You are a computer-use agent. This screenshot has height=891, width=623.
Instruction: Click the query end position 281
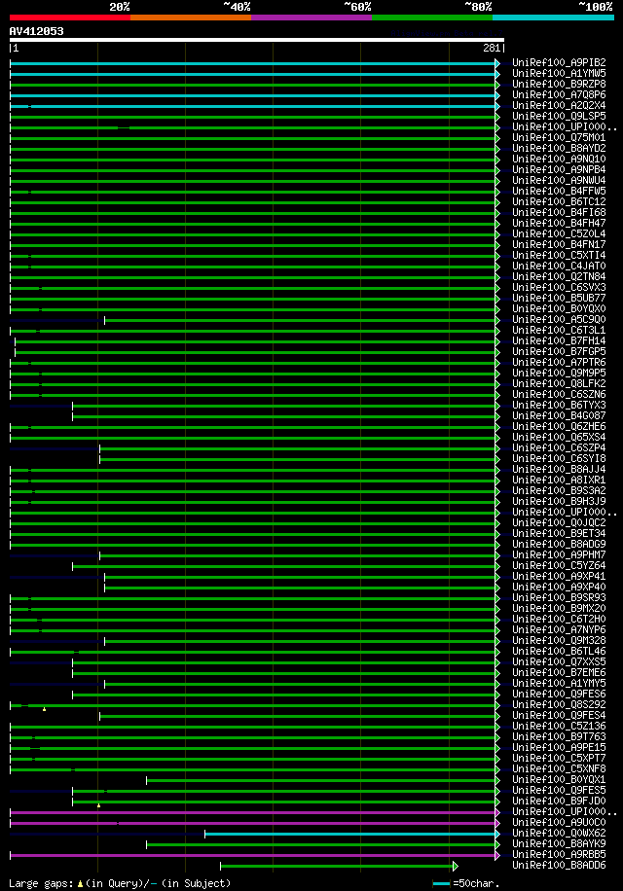(x=492, y=49)
